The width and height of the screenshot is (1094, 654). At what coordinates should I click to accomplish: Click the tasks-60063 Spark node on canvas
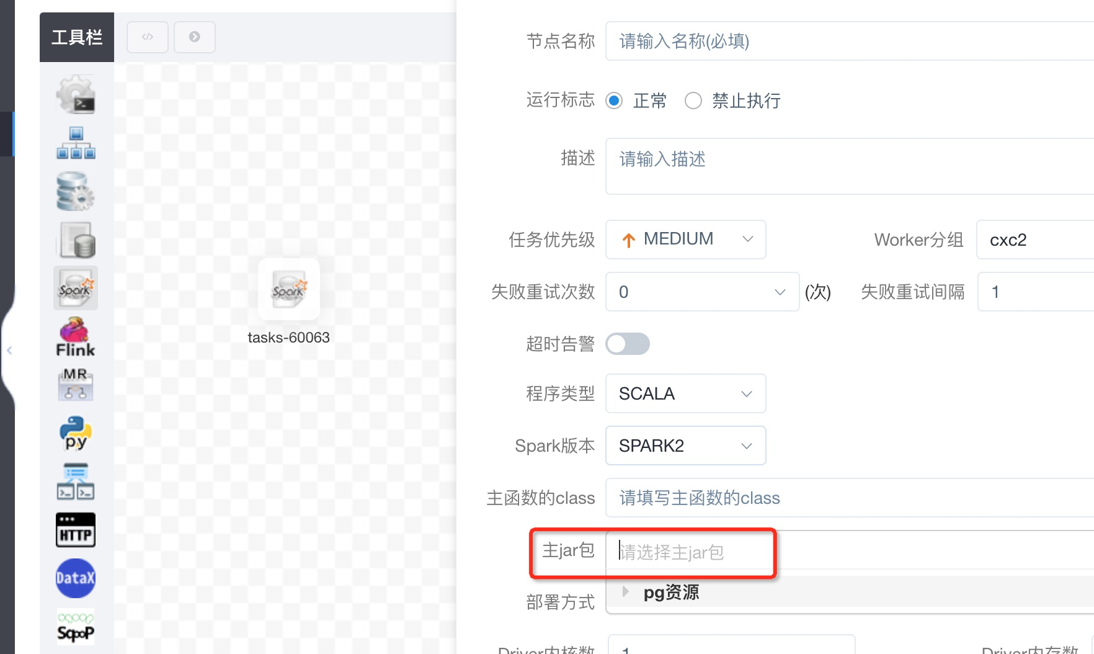pos(289,290)
